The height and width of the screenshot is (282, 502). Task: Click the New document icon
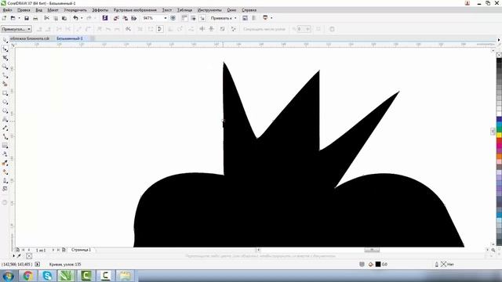tap(4, 18)
